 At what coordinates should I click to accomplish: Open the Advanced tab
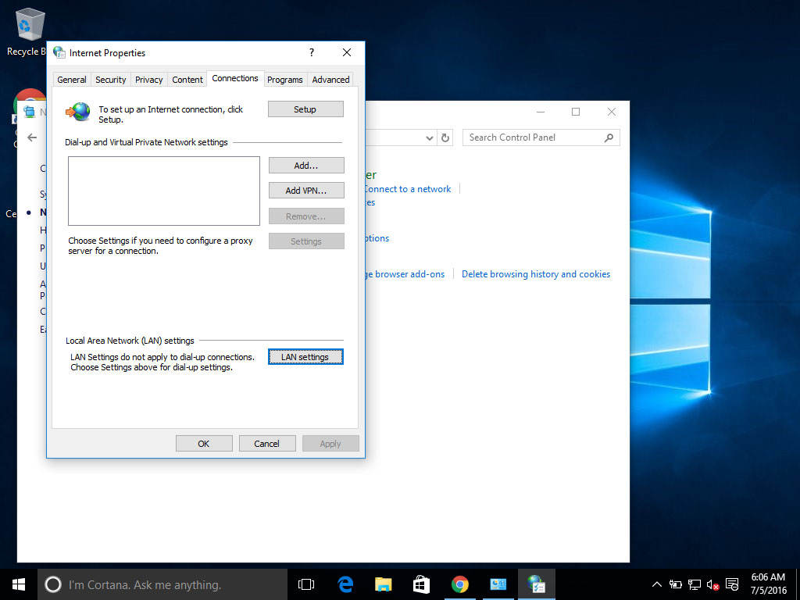point(330,80)
